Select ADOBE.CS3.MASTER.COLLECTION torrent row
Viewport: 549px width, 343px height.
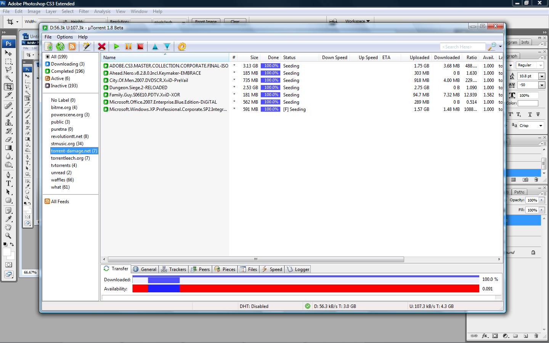[x=302, y=66]
